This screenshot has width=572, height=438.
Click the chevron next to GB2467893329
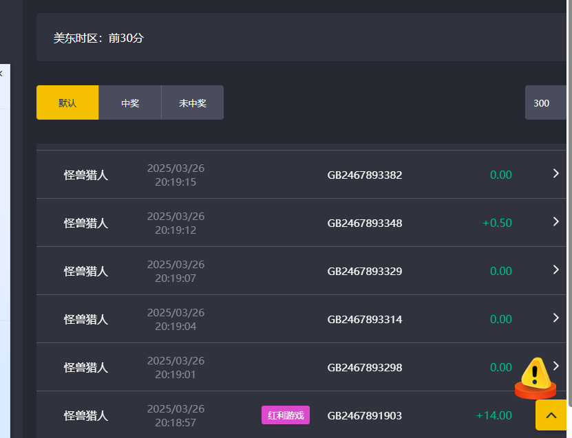(x=555, y=270)
